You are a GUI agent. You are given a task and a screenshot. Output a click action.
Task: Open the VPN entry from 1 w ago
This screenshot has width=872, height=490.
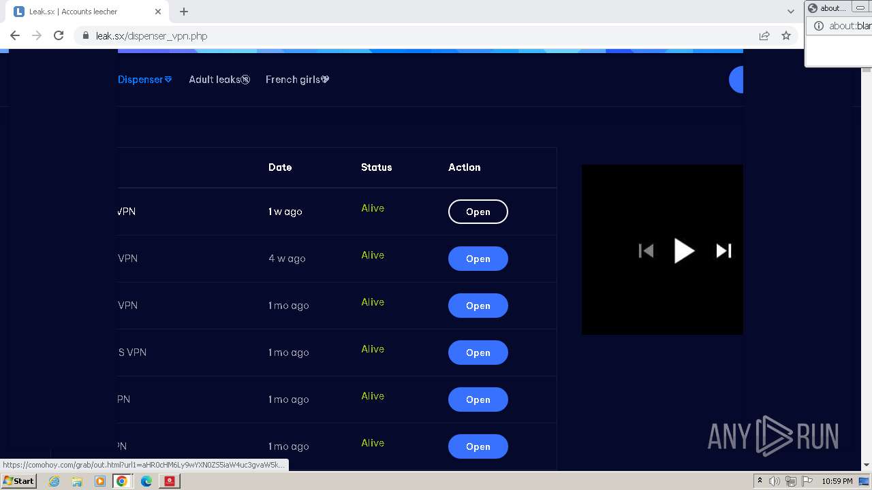tap(478, 212)
